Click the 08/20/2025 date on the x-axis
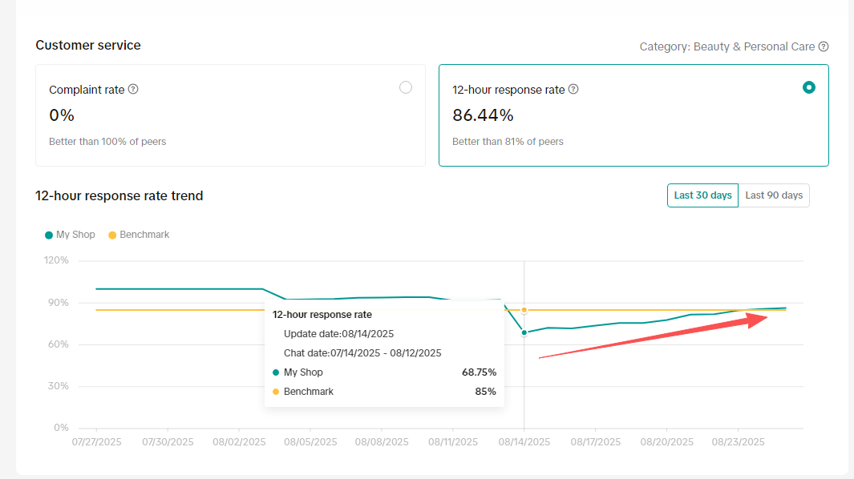This screenshot has height=479, width=854. 666,441
